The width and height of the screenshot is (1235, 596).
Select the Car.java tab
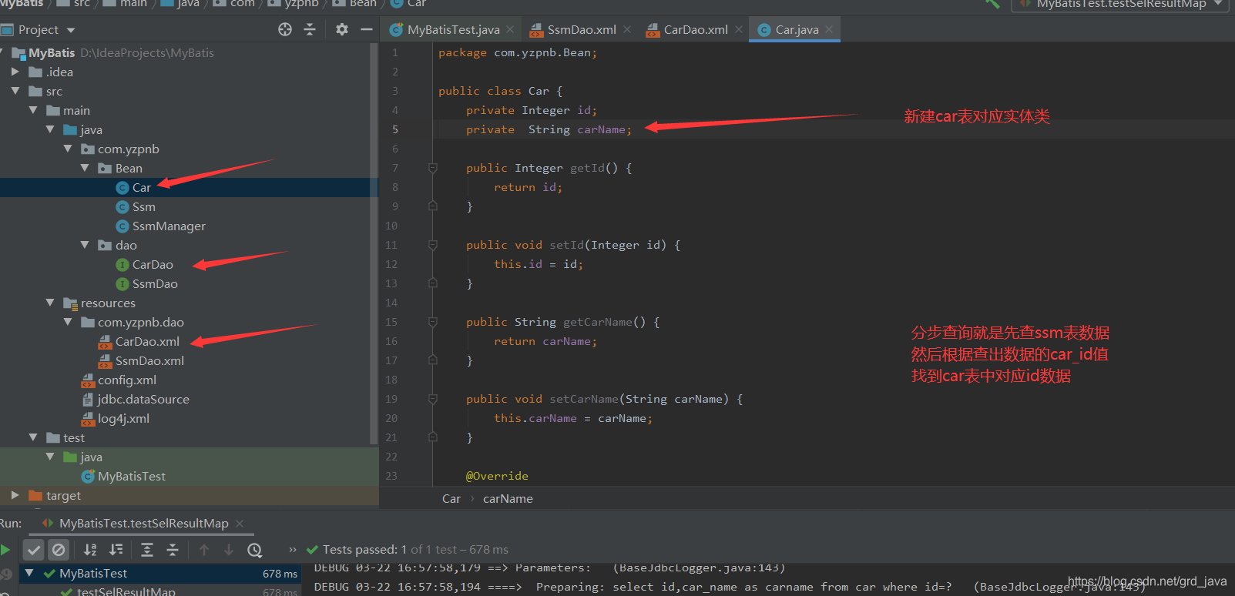[794, 29]
